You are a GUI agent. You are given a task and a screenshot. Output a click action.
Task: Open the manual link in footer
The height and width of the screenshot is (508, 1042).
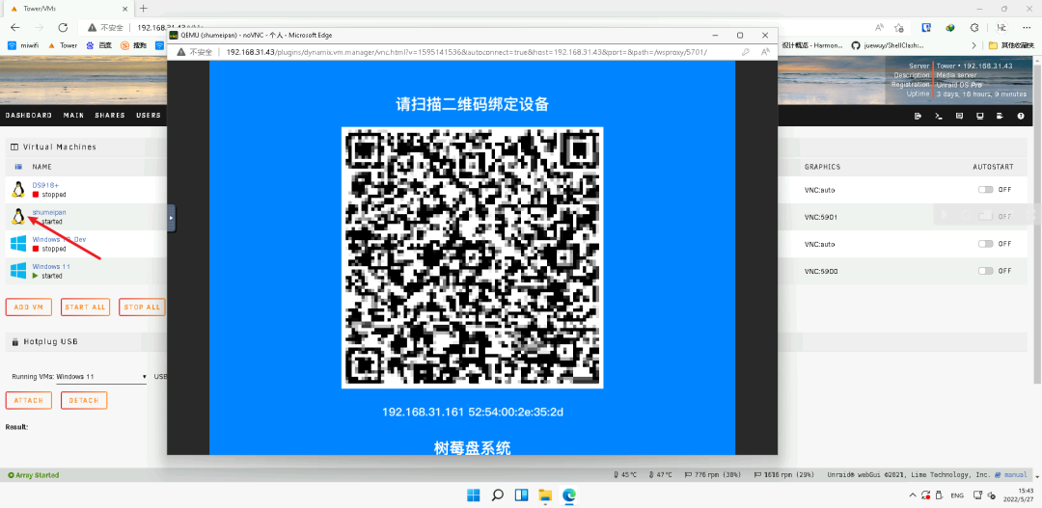(1015, 475)
